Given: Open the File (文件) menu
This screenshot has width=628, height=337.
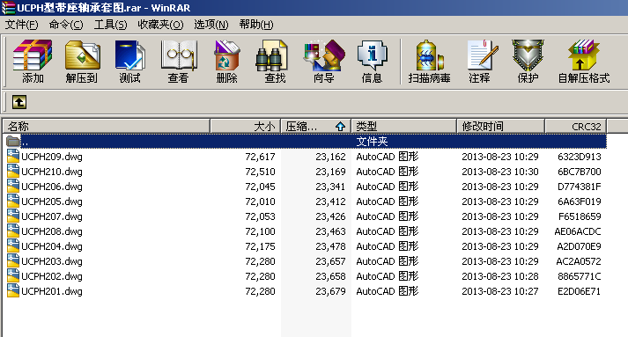Looking at the screenshot, I should [x=22, y=25].
